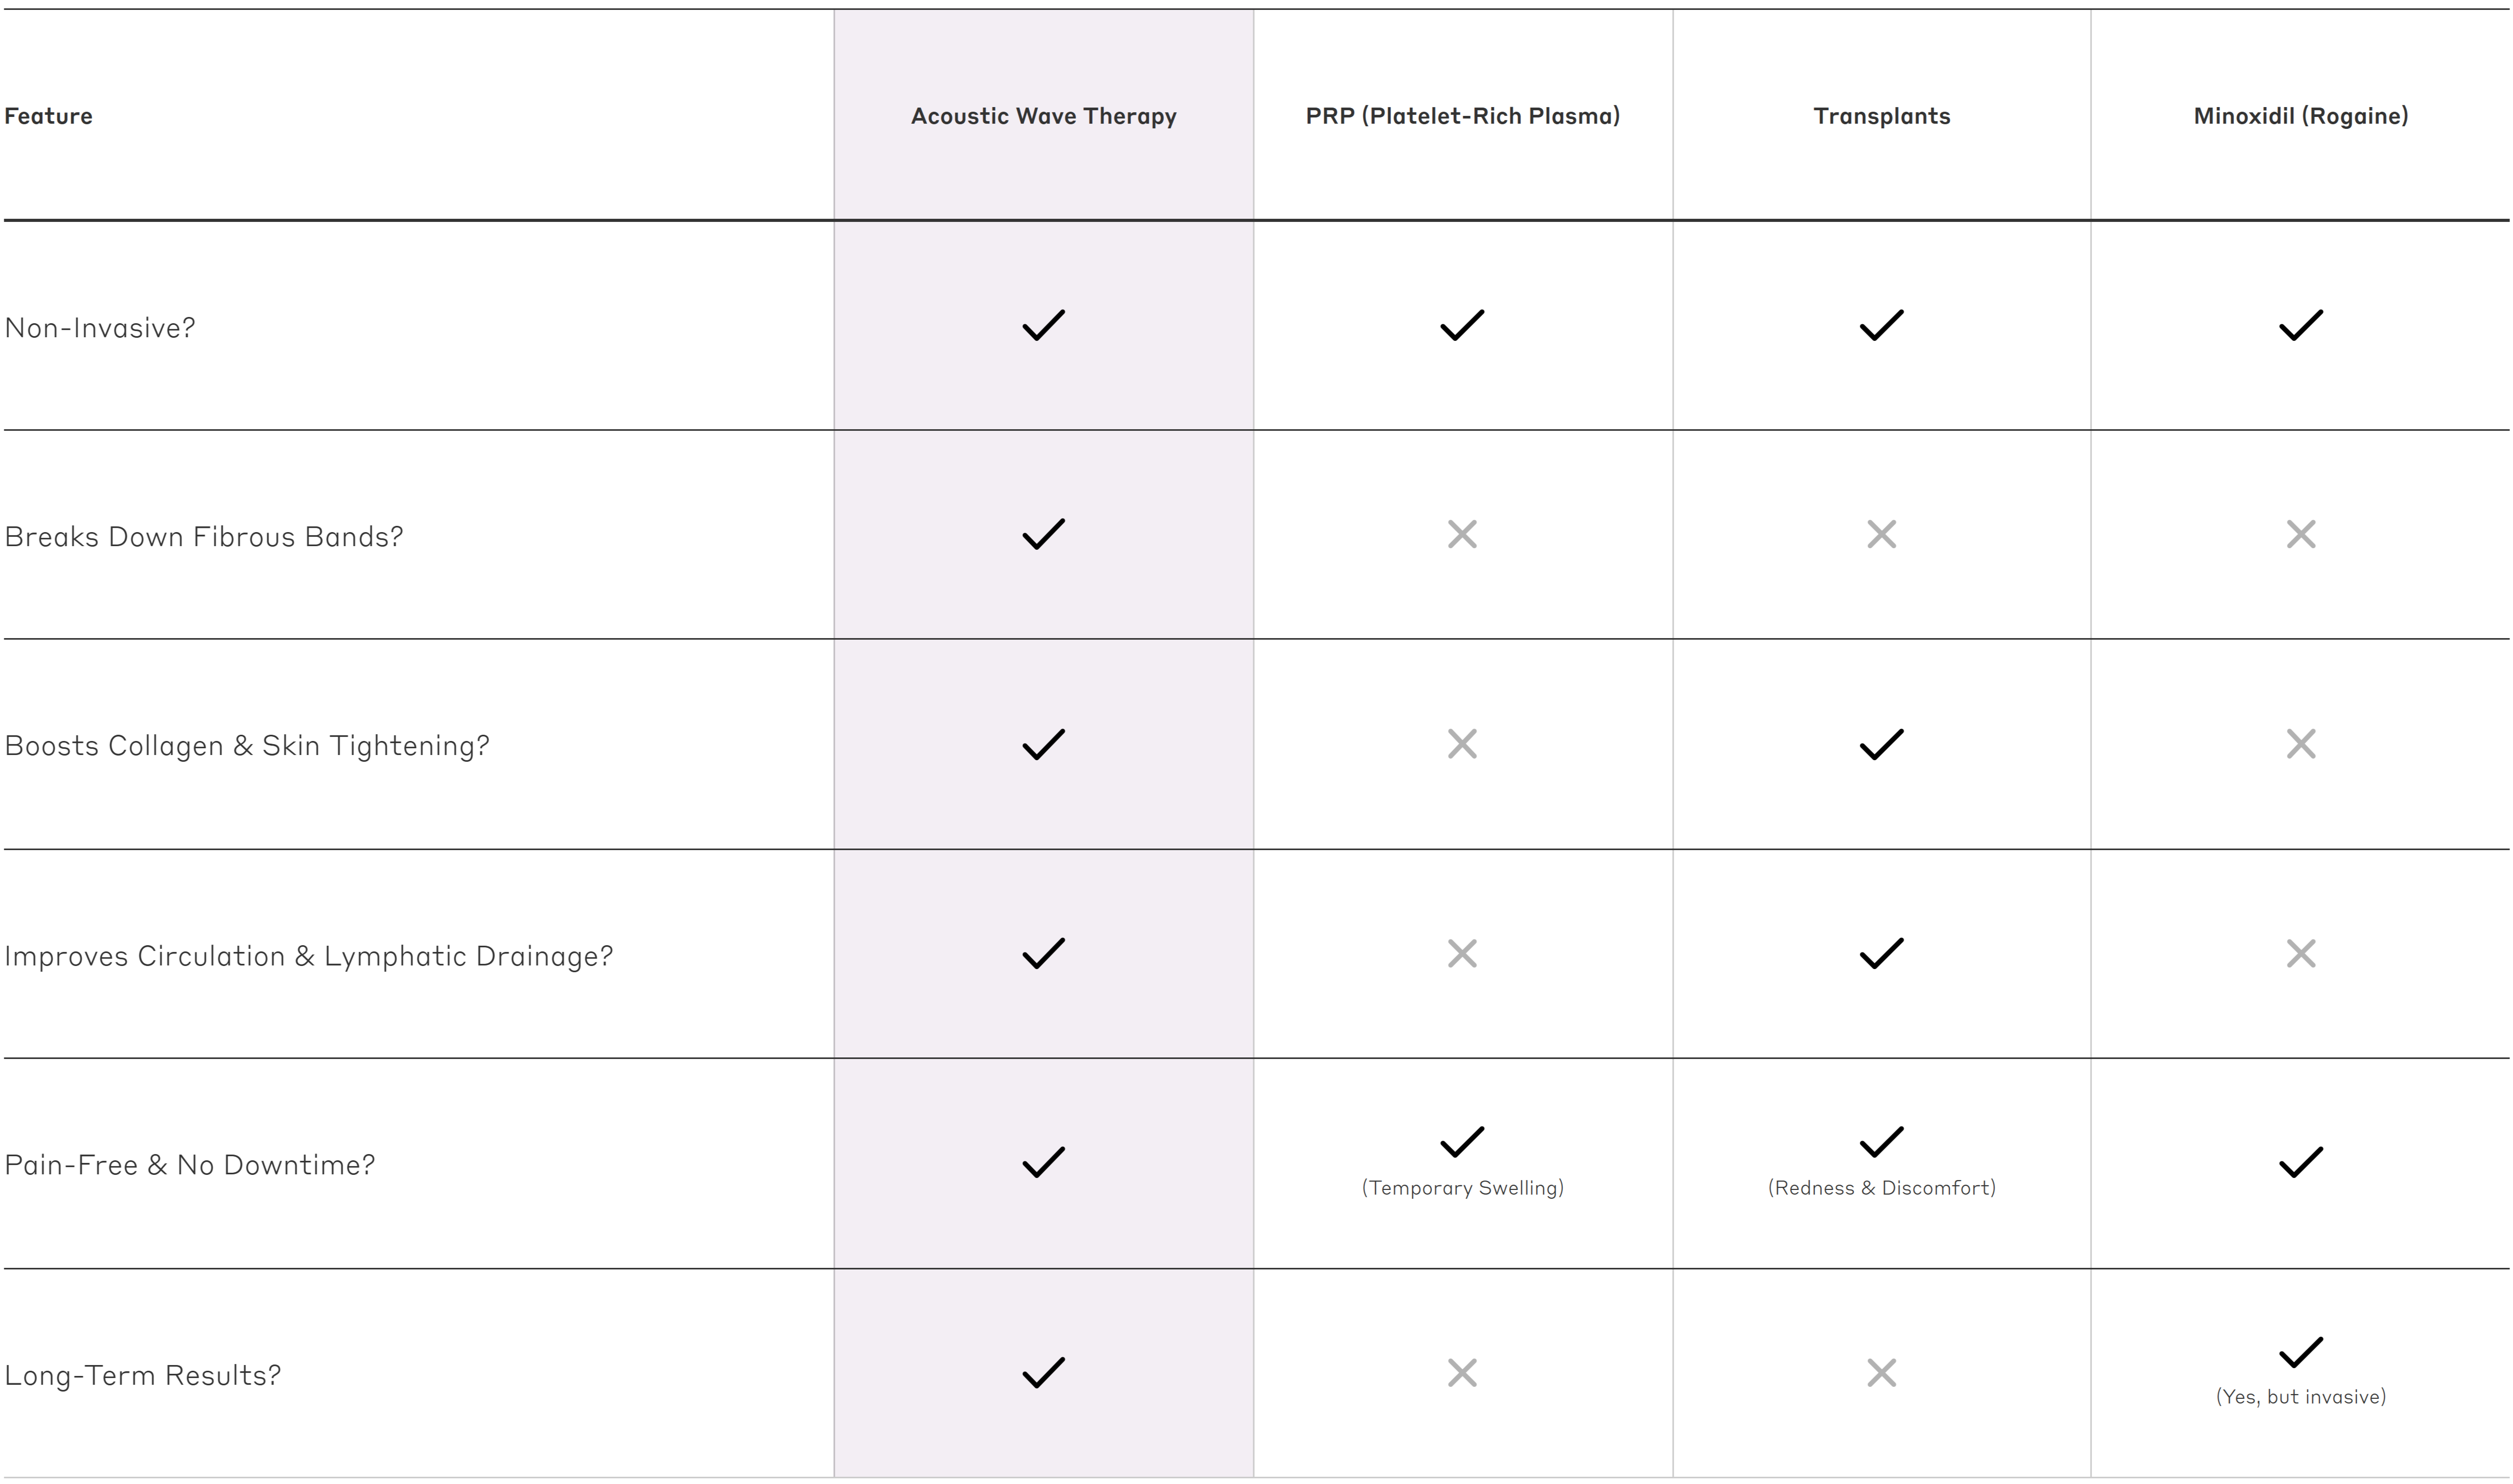Click checkmark above Redness & Discomfort note

1881,1141
